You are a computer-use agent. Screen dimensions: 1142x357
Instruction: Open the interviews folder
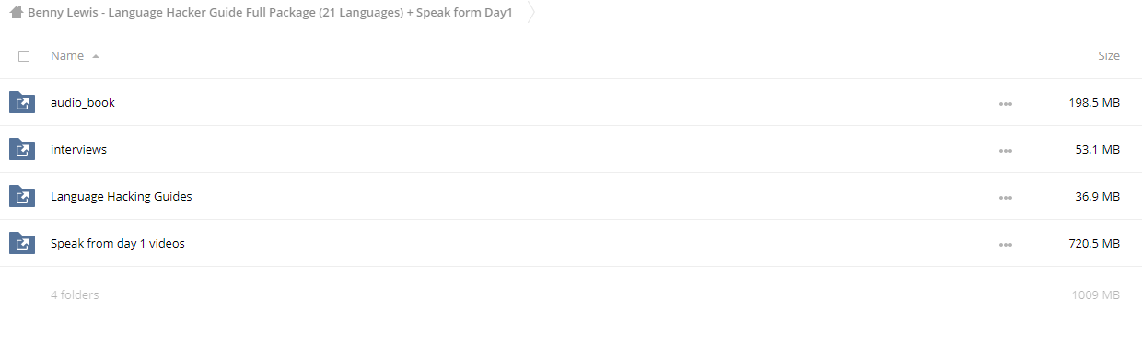pyautogui.click(x=78, y=149)
